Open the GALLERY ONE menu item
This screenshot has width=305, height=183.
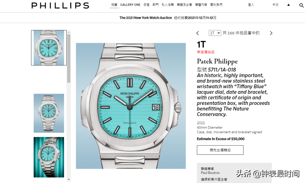130,5
